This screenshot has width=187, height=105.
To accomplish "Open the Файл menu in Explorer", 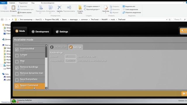I will point(3,3).
